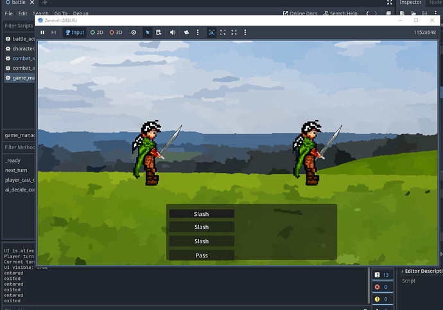Select the Input mode button
The height and width of the screenshot is (310, 443).
pos(74,32)
